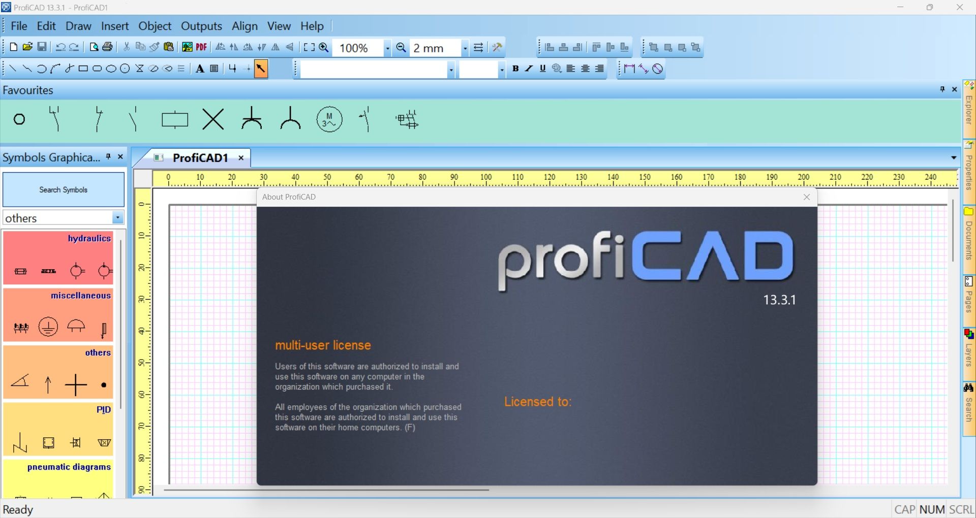
Task: Open the Pages panel
Action: 968,300
